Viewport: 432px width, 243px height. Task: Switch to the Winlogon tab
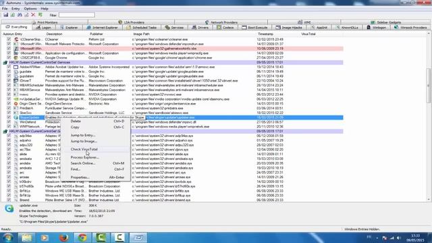click(x=377, y=28)
